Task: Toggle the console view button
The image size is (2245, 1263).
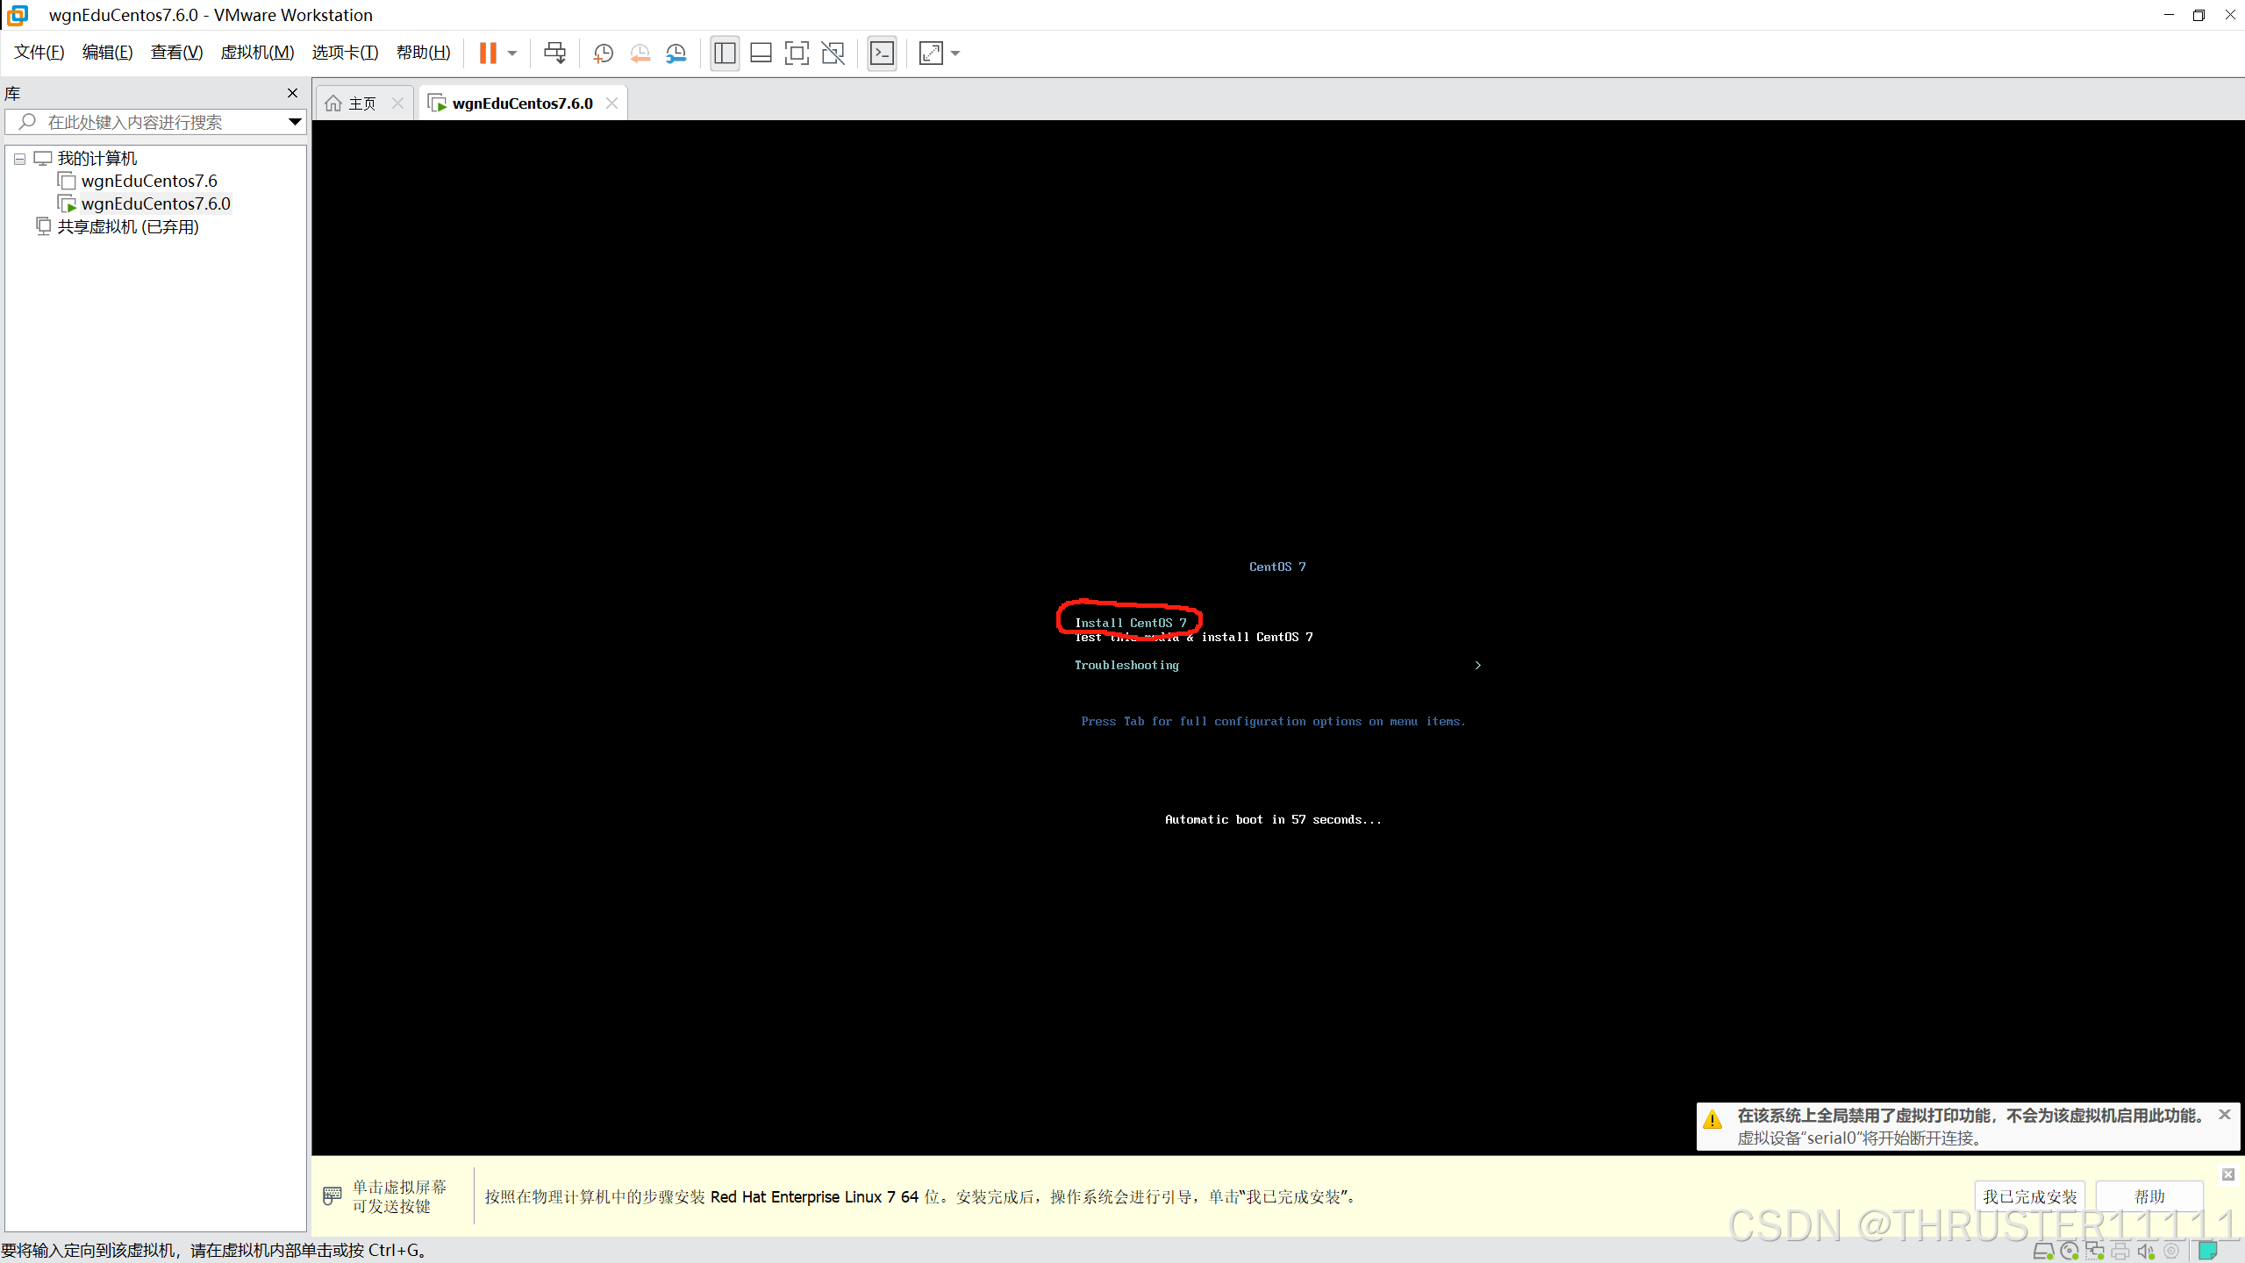Action: point(882,54)
